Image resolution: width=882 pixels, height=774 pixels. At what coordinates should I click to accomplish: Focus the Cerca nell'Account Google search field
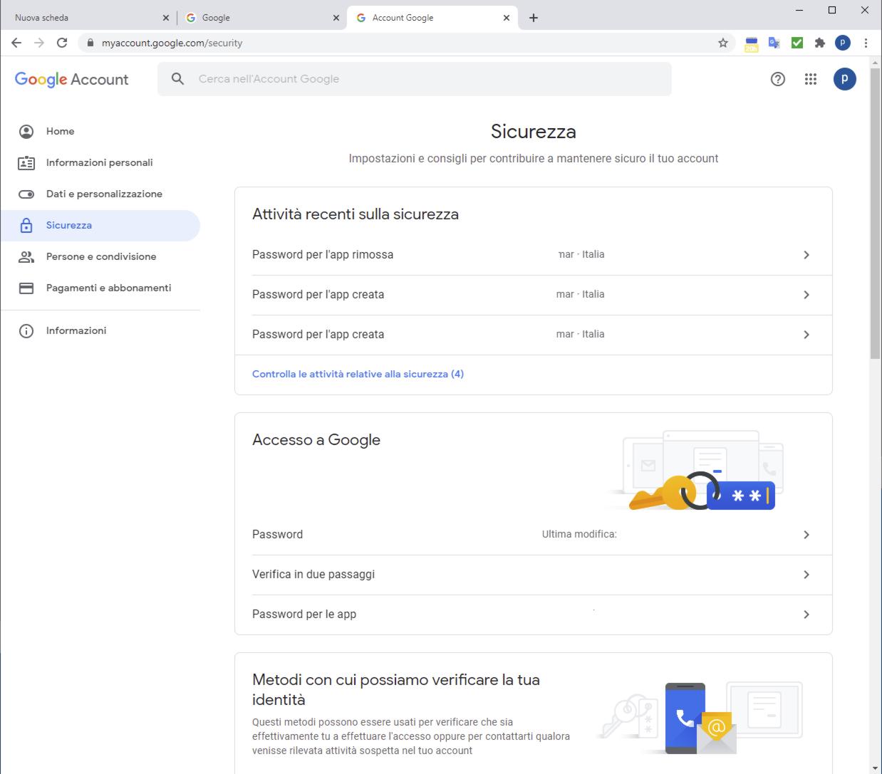(415, 79)
